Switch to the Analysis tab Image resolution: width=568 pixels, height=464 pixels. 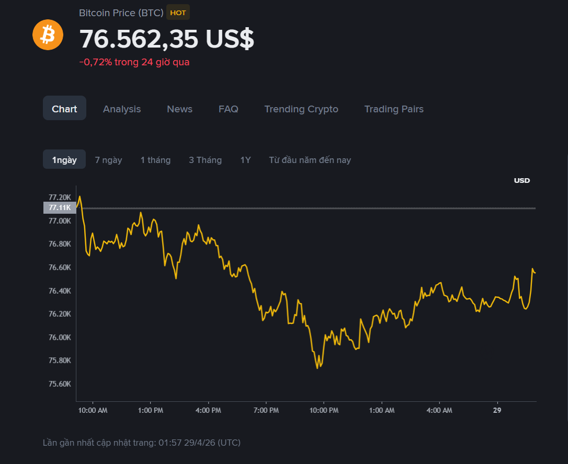(122, 109)
